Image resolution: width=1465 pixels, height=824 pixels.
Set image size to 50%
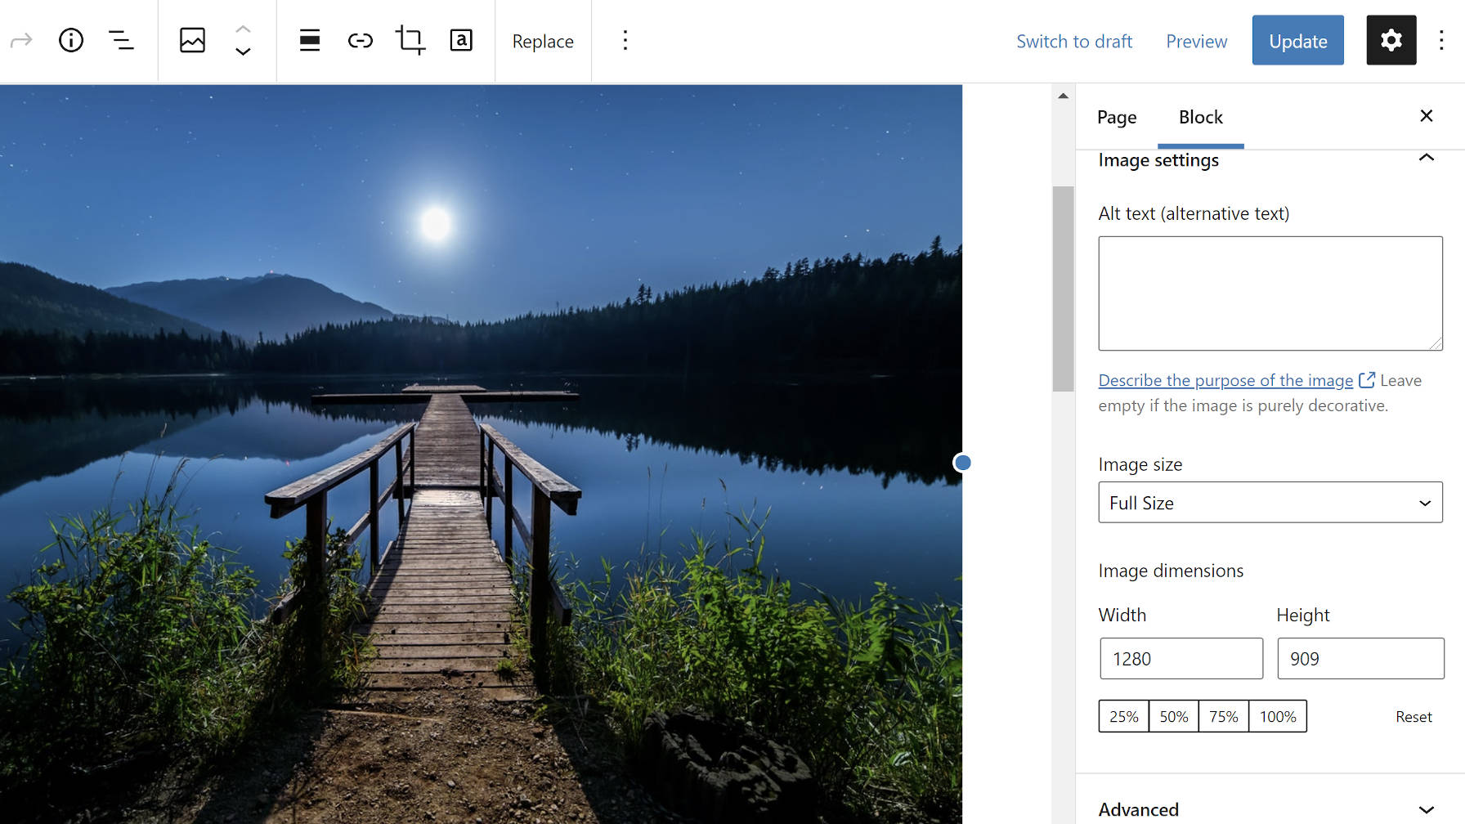coord(1173,716)
